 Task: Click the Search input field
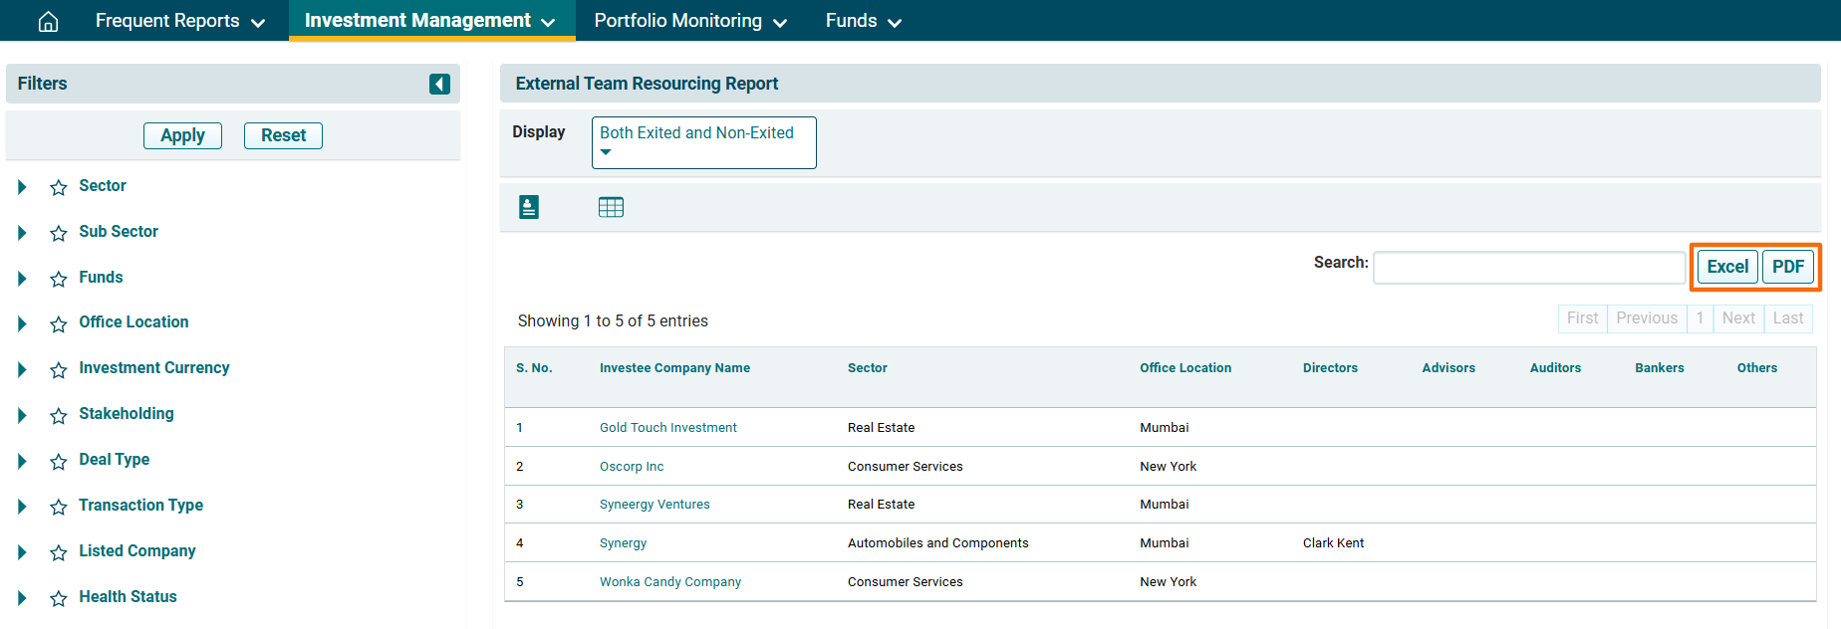click(x=1528, y=268)
